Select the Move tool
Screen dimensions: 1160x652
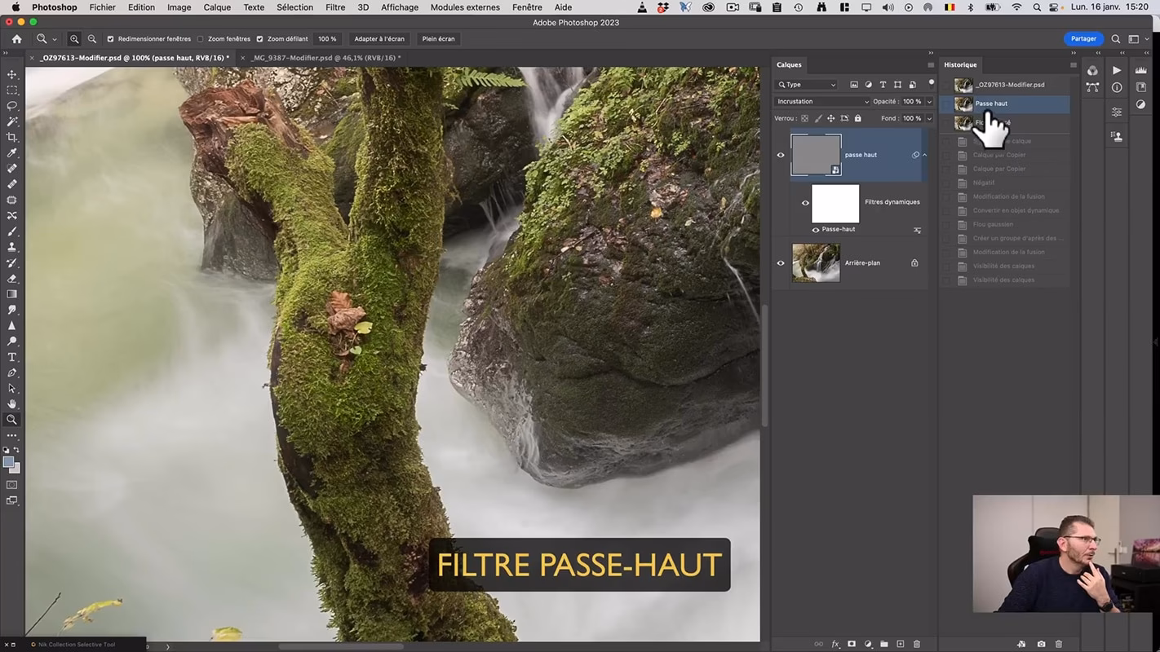tap(11, 74)
